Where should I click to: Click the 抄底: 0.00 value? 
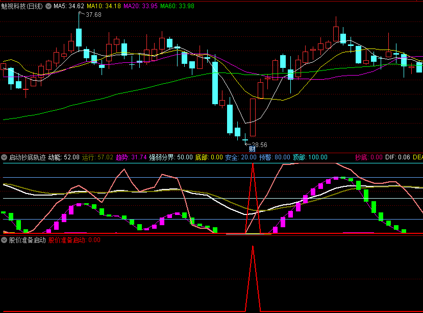(368, 157)
